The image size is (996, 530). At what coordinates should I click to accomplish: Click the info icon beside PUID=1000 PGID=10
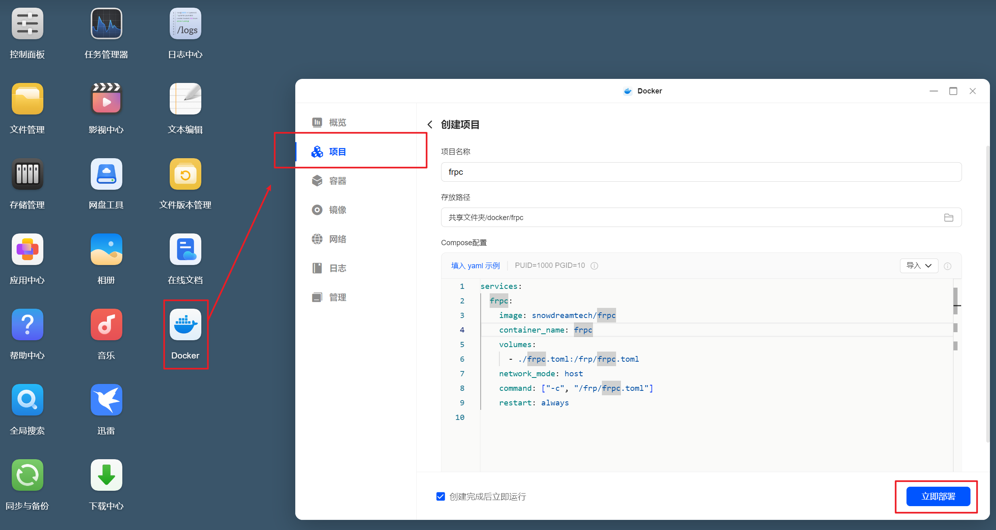594,266
